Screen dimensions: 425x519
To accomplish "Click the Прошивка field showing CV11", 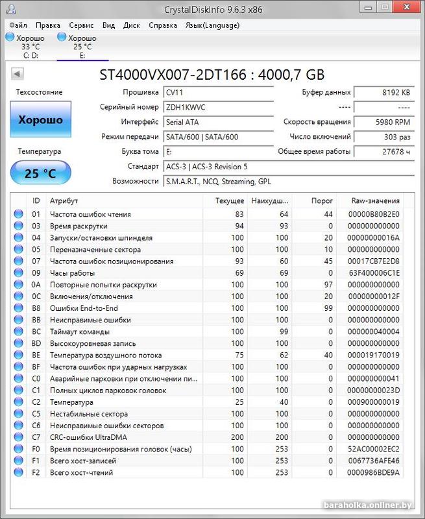I will click(219, 92).
